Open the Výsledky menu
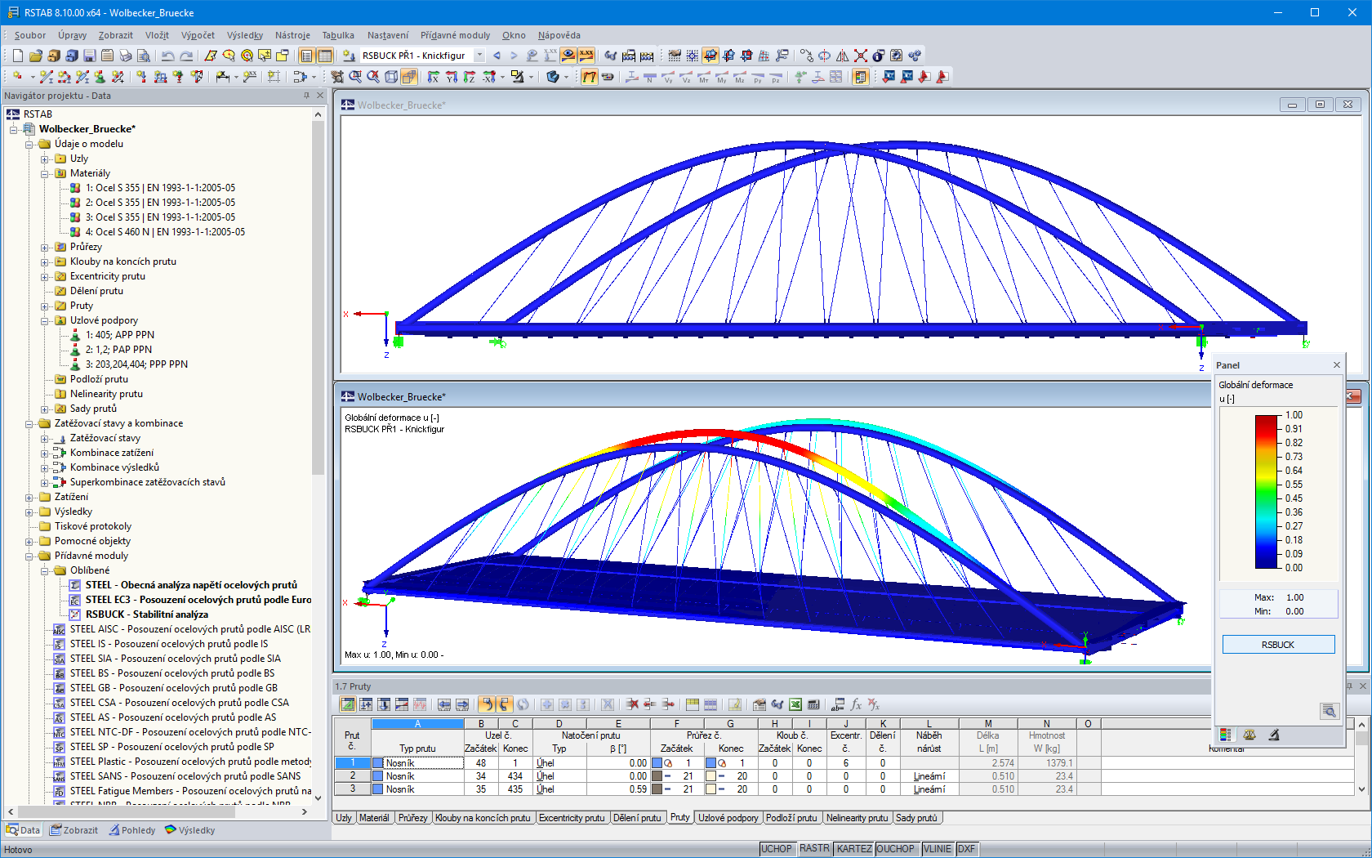The height and width of the screenshot is (858, 1372). pos(245,35)
